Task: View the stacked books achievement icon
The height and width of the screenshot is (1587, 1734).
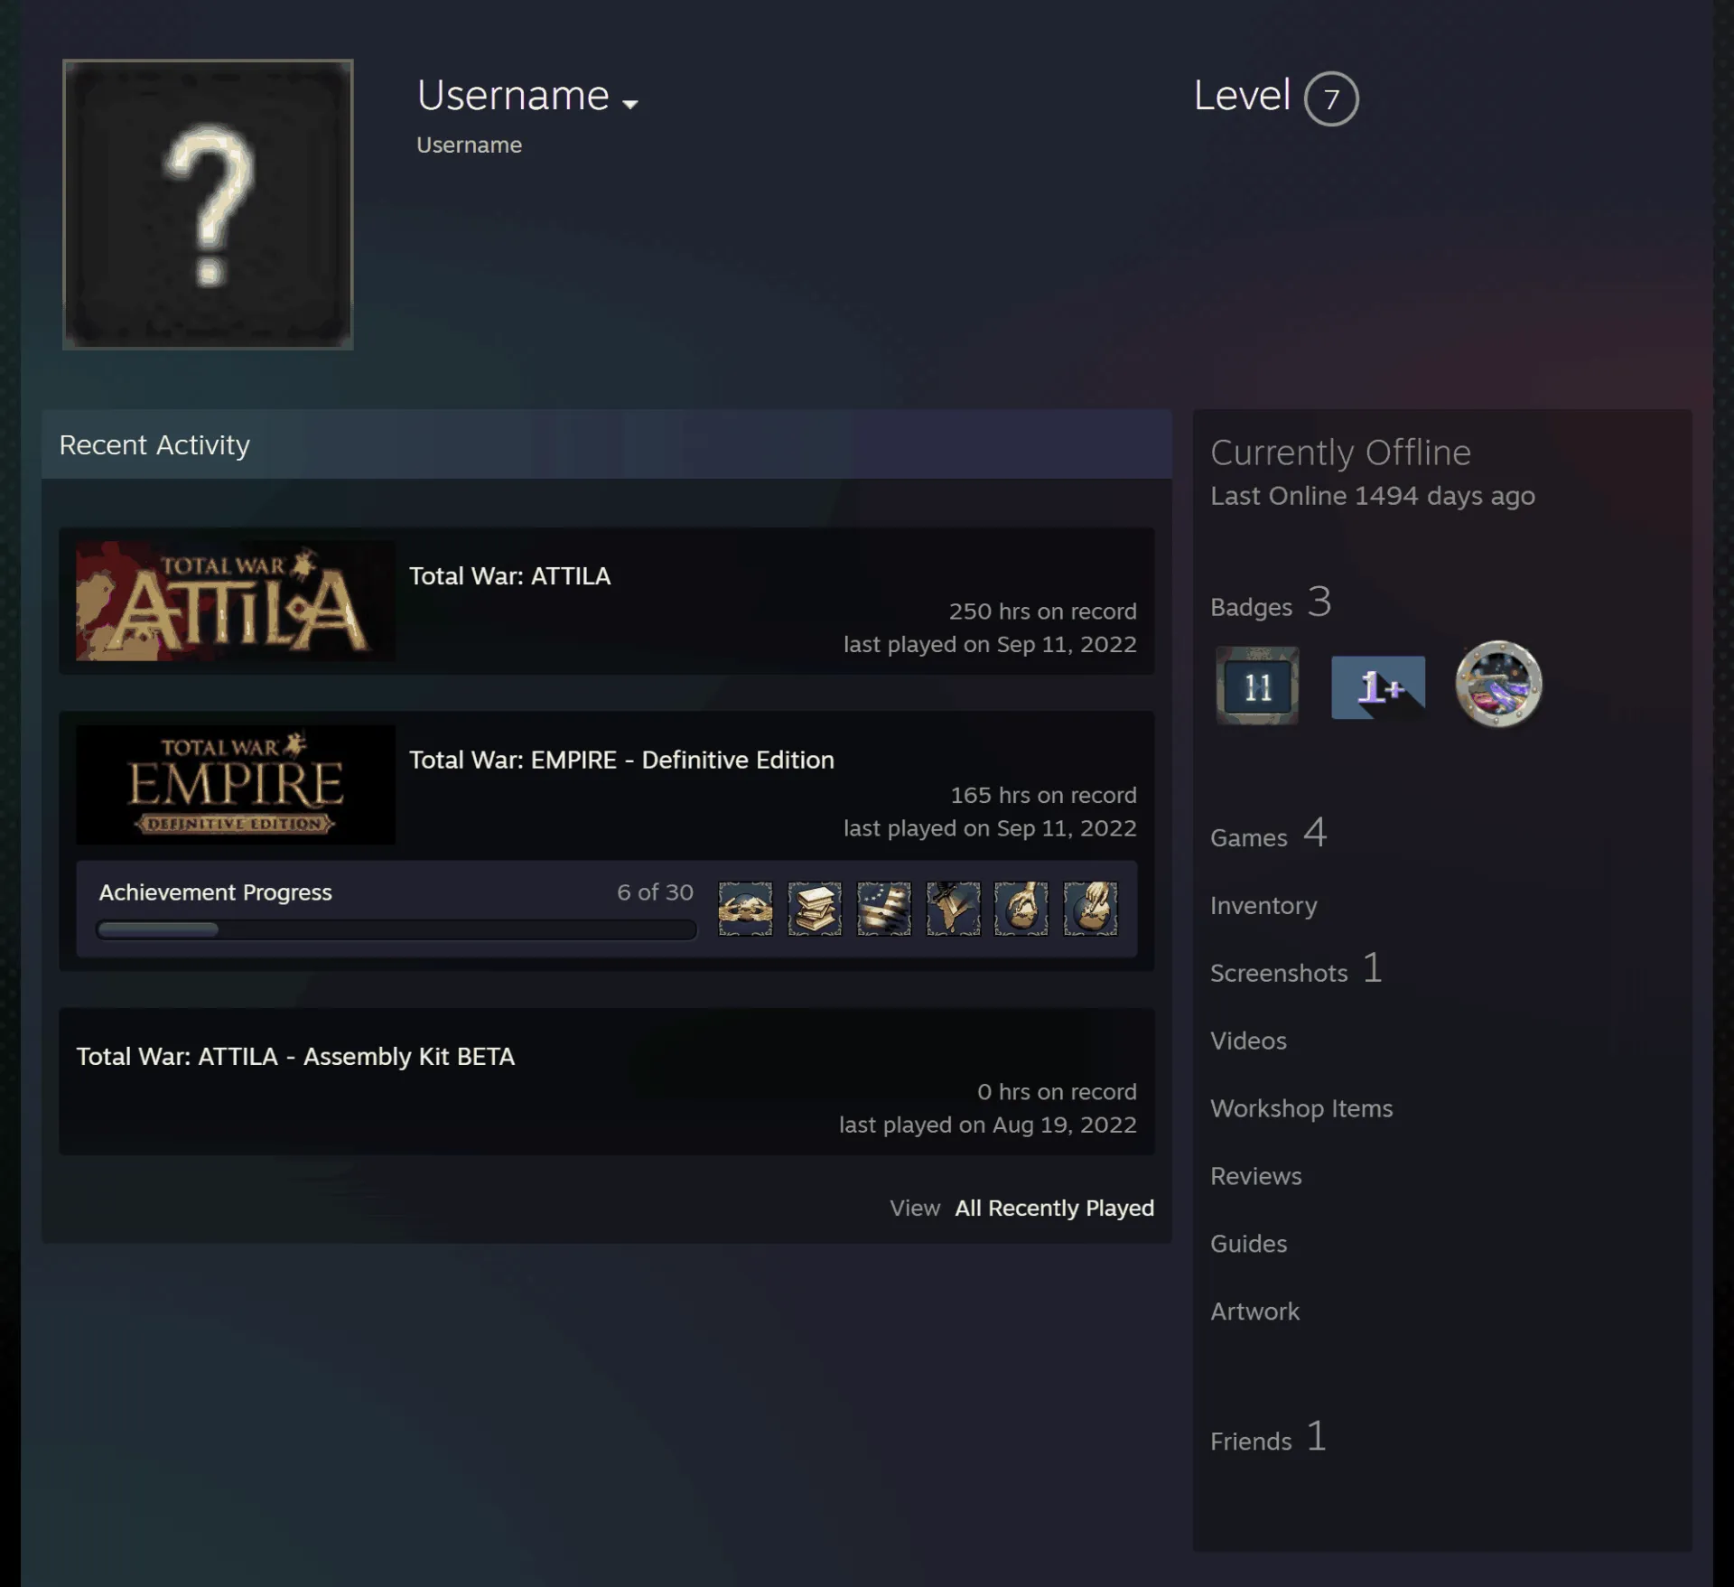Action: coord(815,909)
